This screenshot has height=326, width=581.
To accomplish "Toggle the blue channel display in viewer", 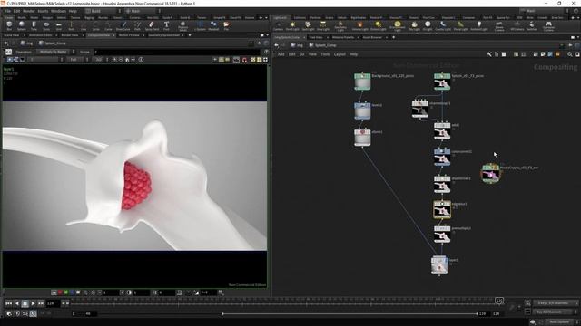I will 72,292.
